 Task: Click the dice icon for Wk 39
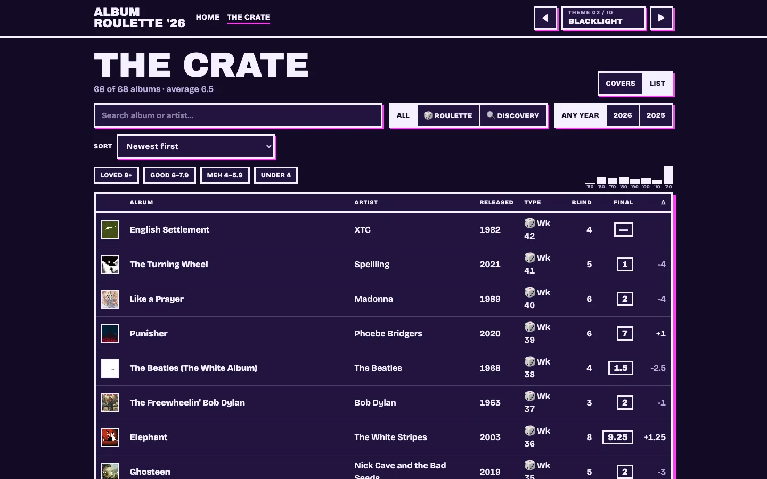pos(529,327)
